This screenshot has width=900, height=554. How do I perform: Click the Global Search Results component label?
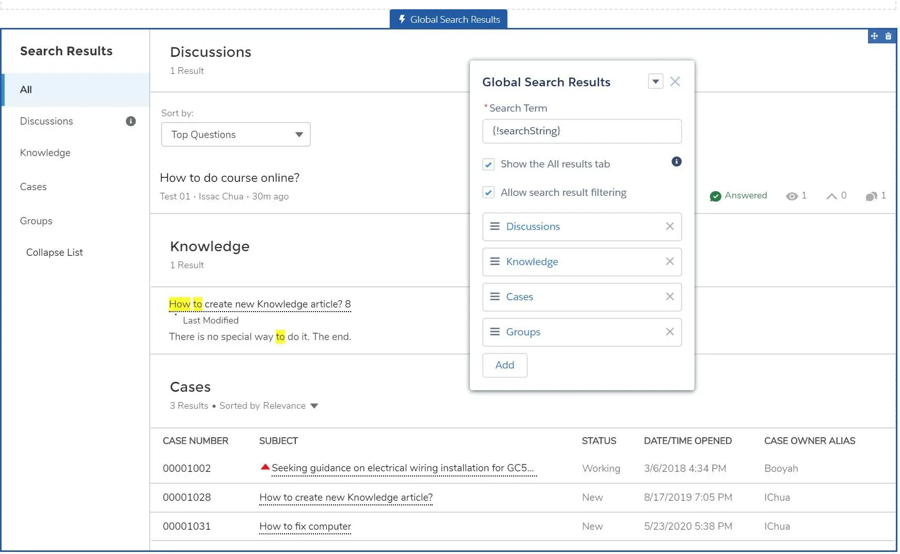(x=448, y=19)
